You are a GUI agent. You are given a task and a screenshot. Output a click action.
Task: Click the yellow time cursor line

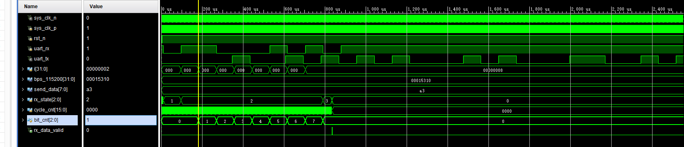pos(198,73)
